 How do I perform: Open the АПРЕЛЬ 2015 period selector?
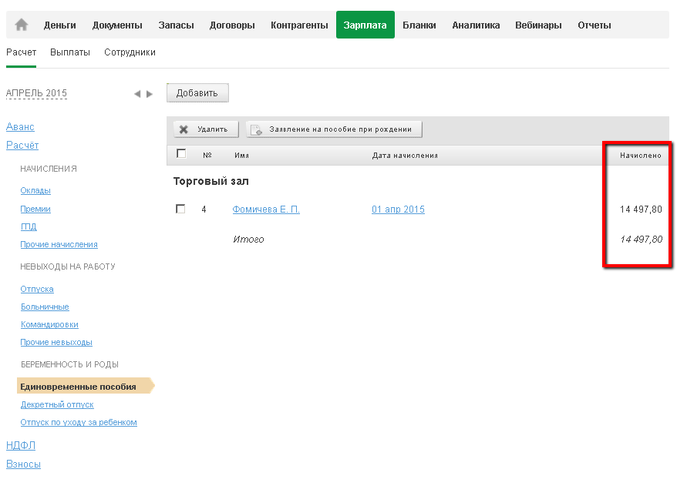pos(36,93)
